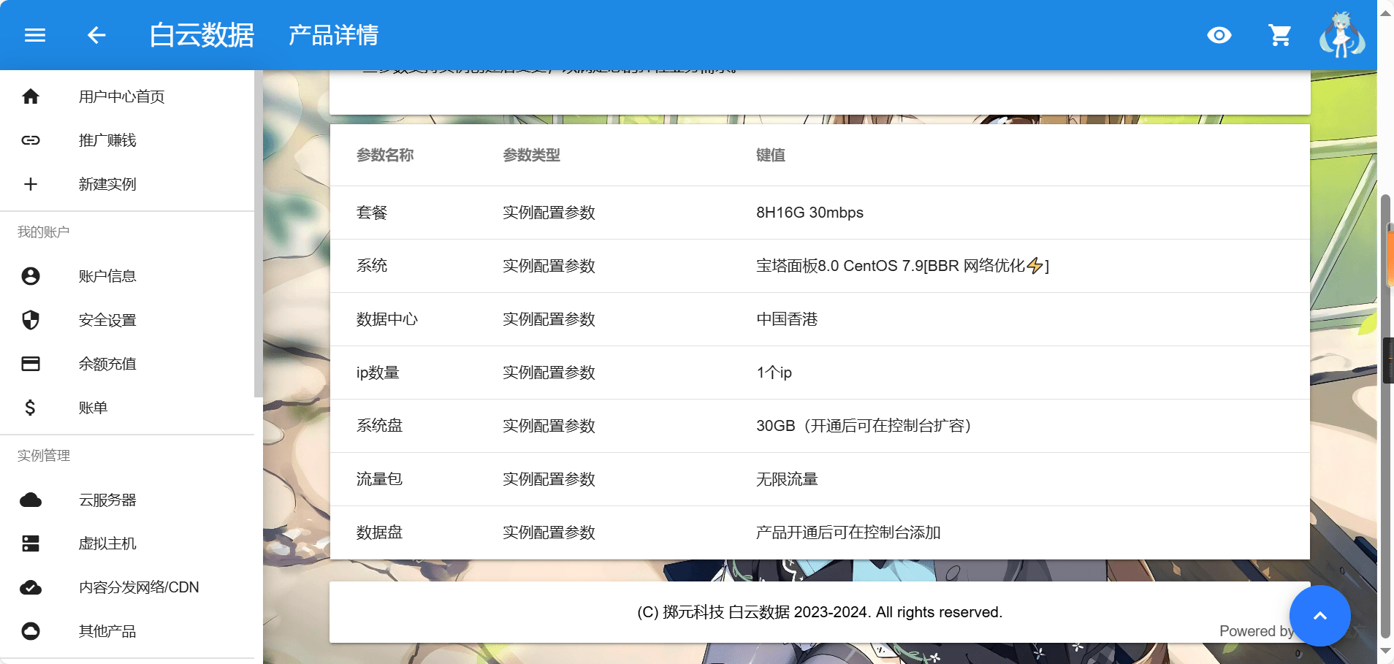Click the server icon for 虚拟主机
Screen dimensions: 1394x664
[x=31, y=543]
